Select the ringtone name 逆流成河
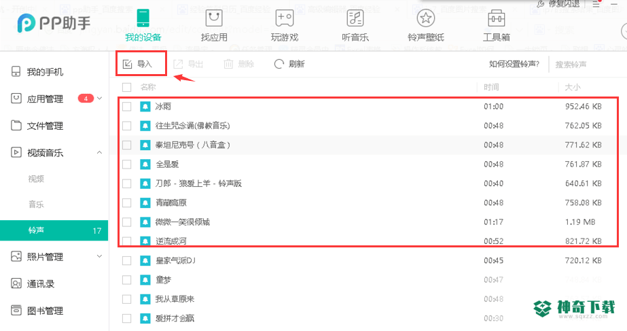 [171, 241]
